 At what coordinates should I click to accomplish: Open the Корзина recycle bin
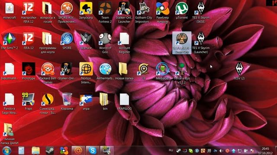(67, 102)
